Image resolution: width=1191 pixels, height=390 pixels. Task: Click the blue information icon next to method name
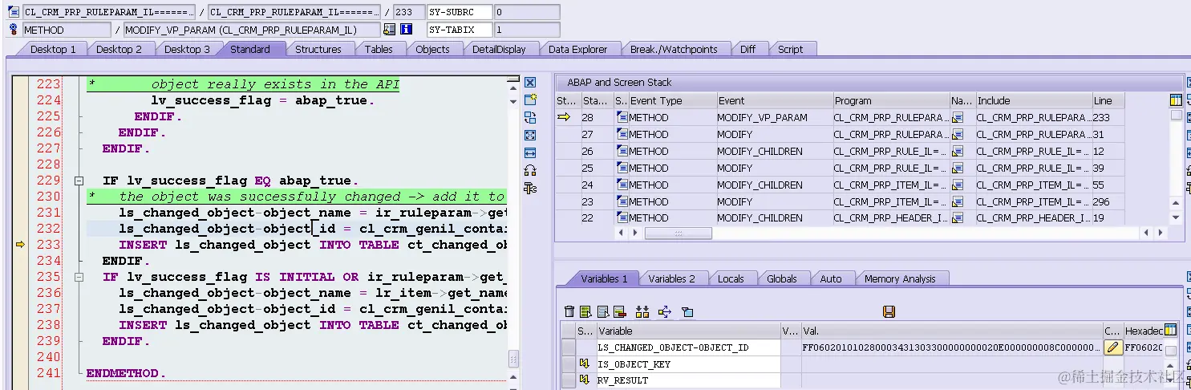[x=406, y=30]
